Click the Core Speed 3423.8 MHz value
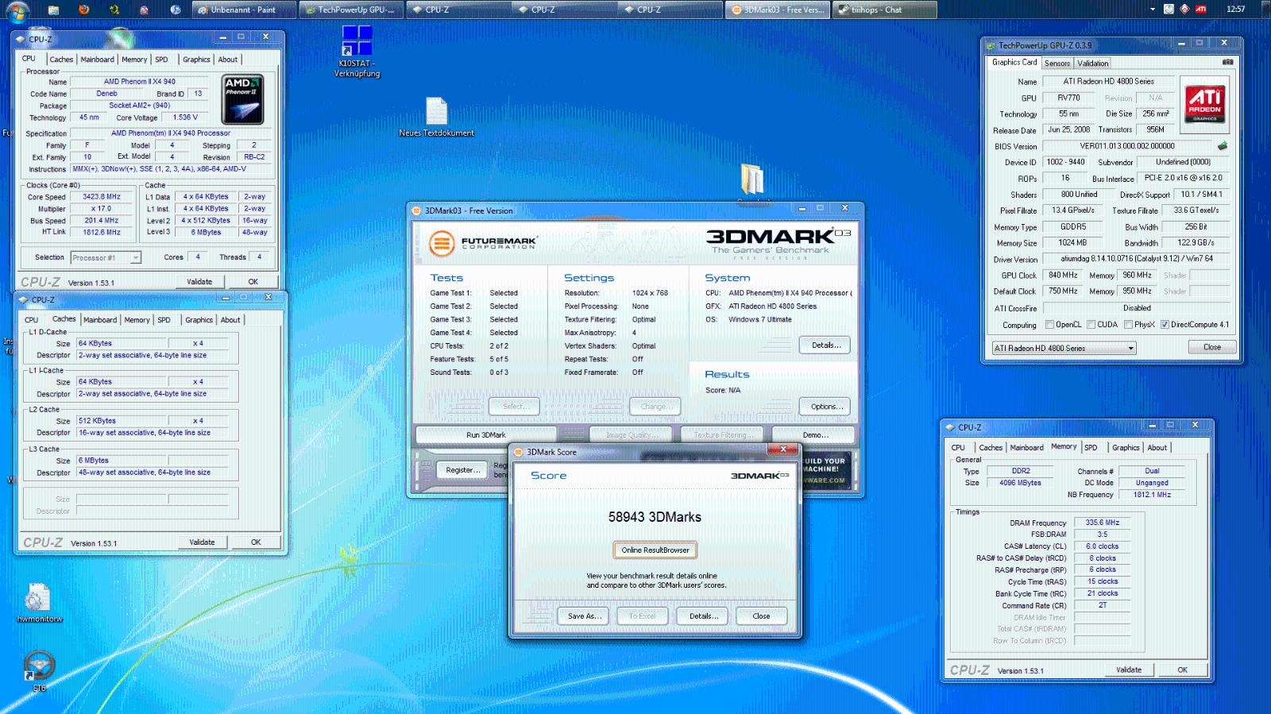Image resolution: width=1271 pixels, height=714 pixels. [101, 197]
